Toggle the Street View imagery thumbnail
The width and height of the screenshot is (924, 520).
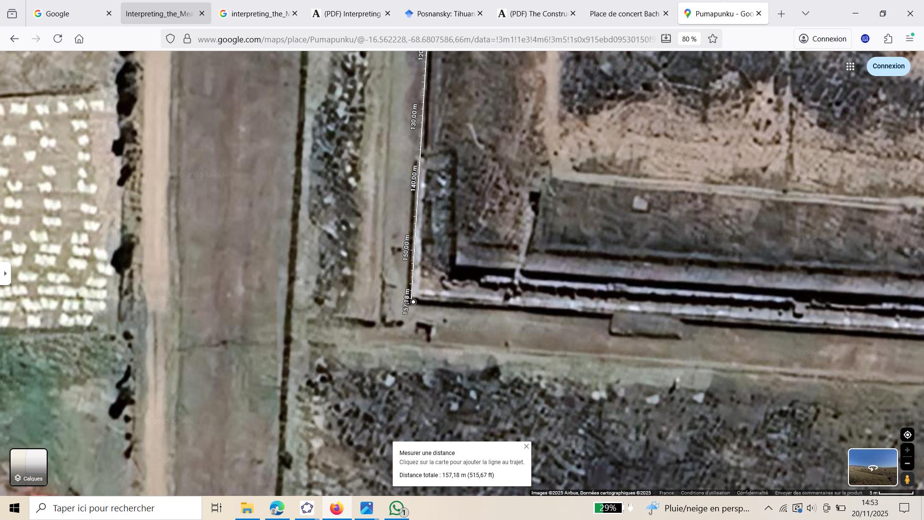coord(873,467)
